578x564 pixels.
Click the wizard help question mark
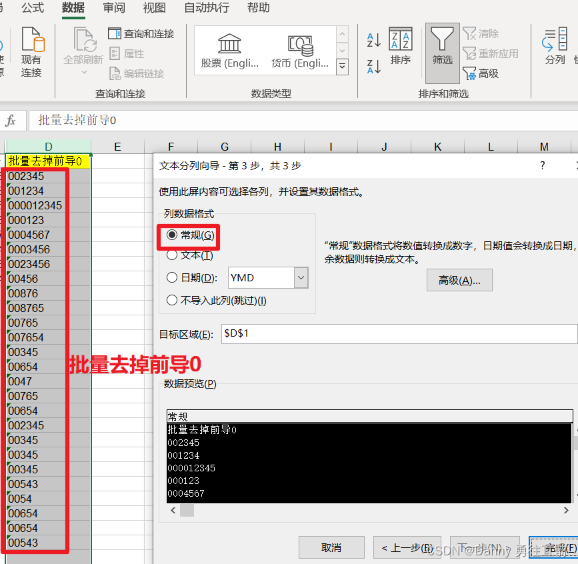coord(542,165)
